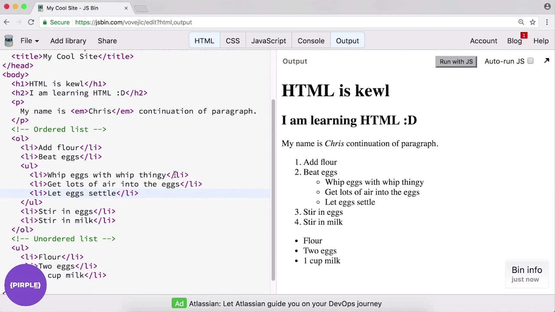The image size is (555, 312).
Task: Open the File dropdown menu
Action: pos(29,41)
